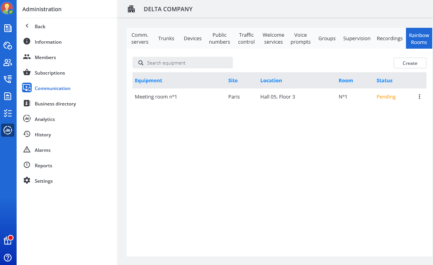Image resolution: width=433 pixels, height=265 pixels.
Task: Switch to the Trunks tab
Action: pos(166,39)
